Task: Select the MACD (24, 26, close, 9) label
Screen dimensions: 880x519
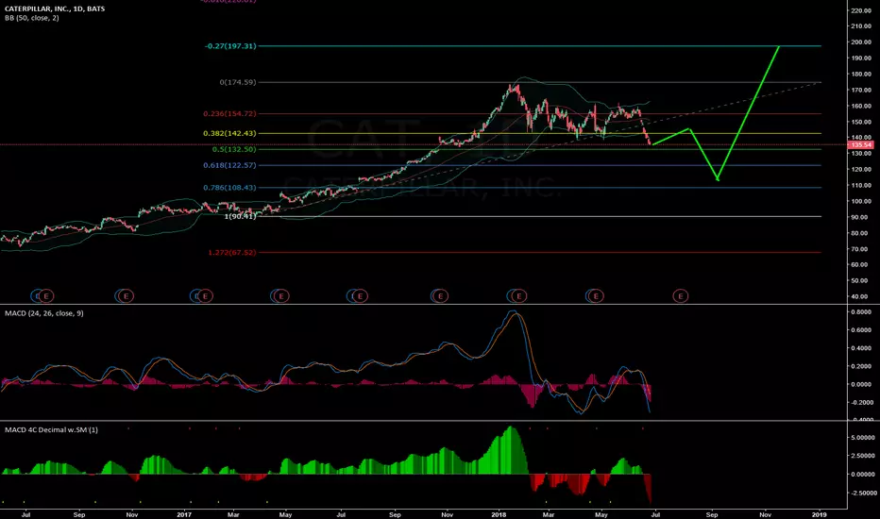Action: 43,313
